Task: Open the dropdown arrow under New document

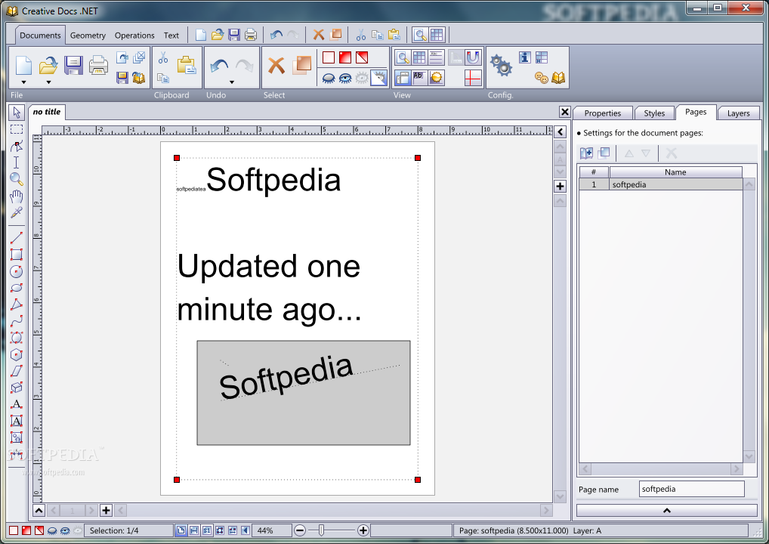Action: tap(23, 82)
